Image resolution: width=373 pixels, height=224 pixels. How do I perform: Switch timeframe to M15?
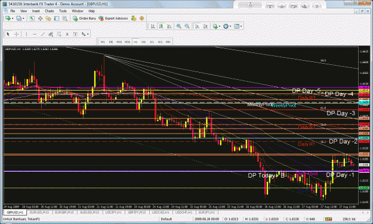119,42
